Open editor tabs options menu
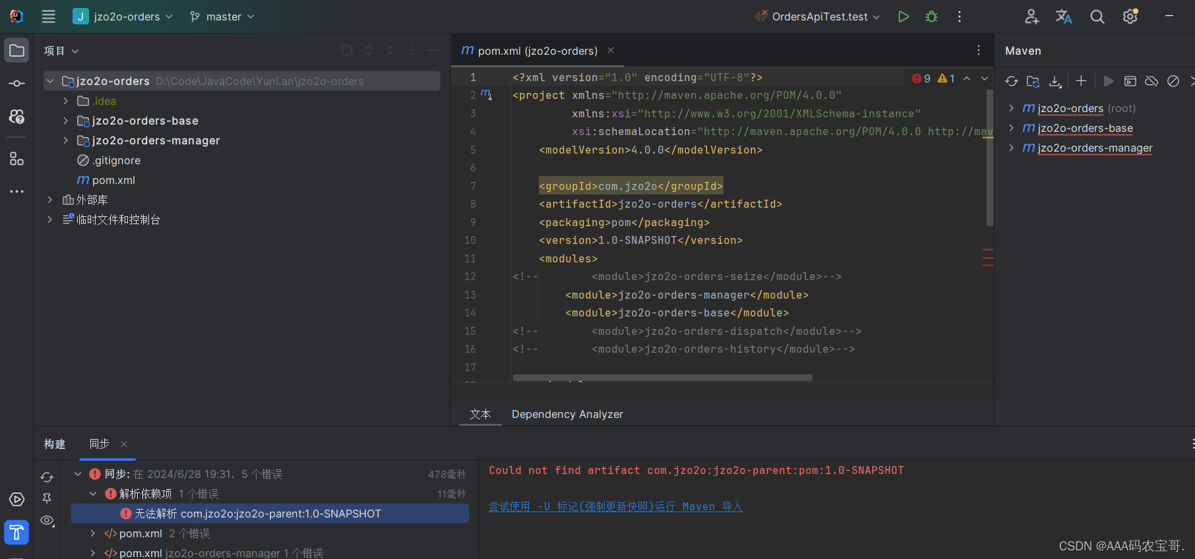1195x559 pixels. [x=979, y=50]
